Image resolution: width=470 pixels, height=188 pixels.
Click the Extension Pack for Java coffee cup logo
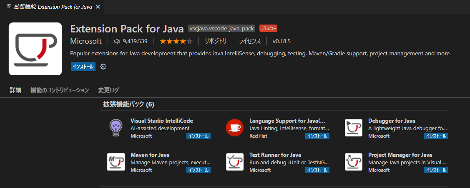35,49
